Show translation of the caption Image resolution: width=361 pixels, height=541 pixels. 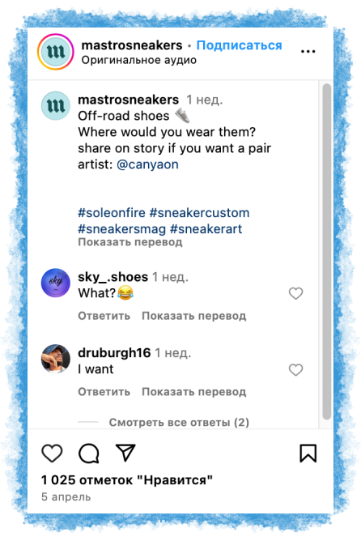[130, 242]
